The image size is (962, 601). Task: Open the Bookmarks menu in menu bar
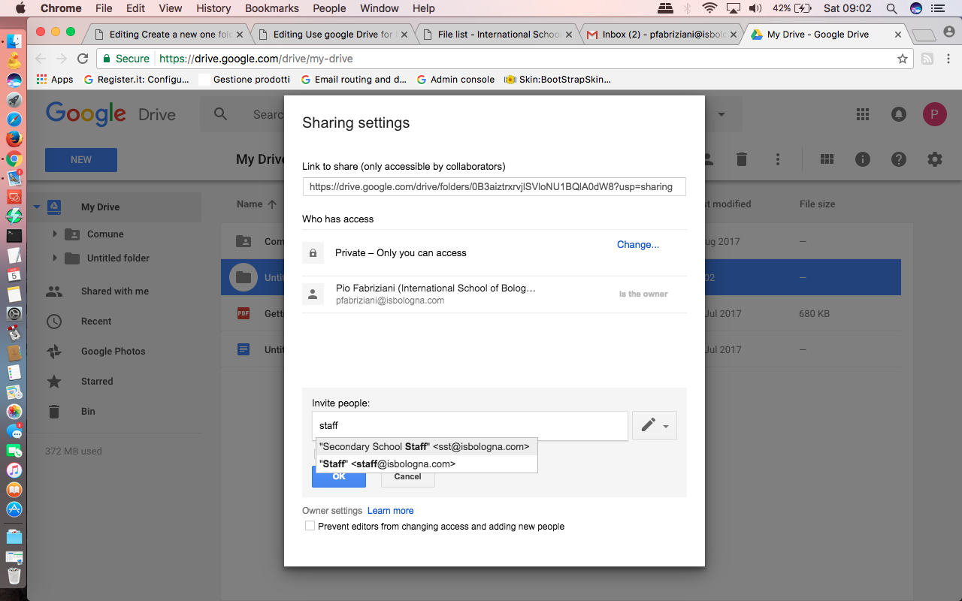pos(272,8)
